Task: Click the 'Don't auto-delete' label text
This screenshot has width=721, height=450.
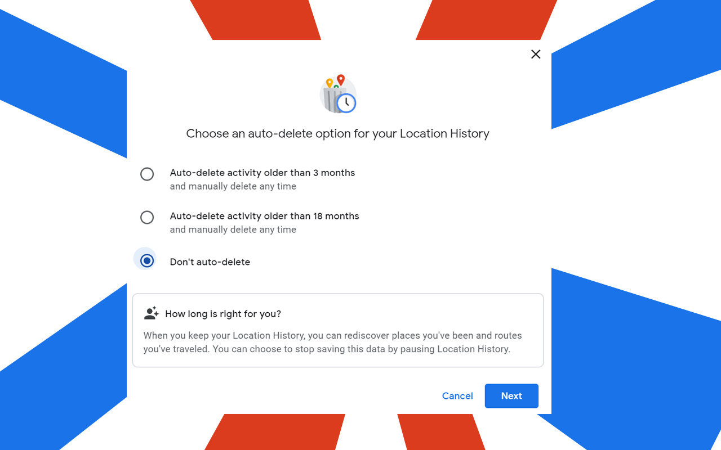Action: click(x=210, y=262)
